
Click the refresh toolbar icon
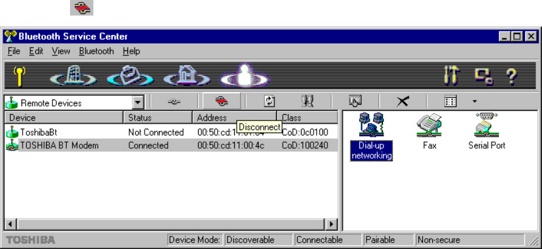(x=269, y=101)
